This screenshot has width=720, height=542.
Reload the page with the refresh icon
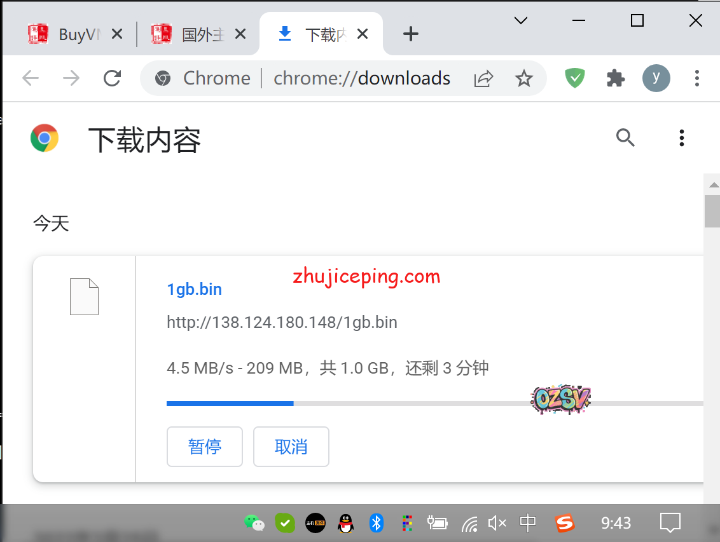[113, 78]
